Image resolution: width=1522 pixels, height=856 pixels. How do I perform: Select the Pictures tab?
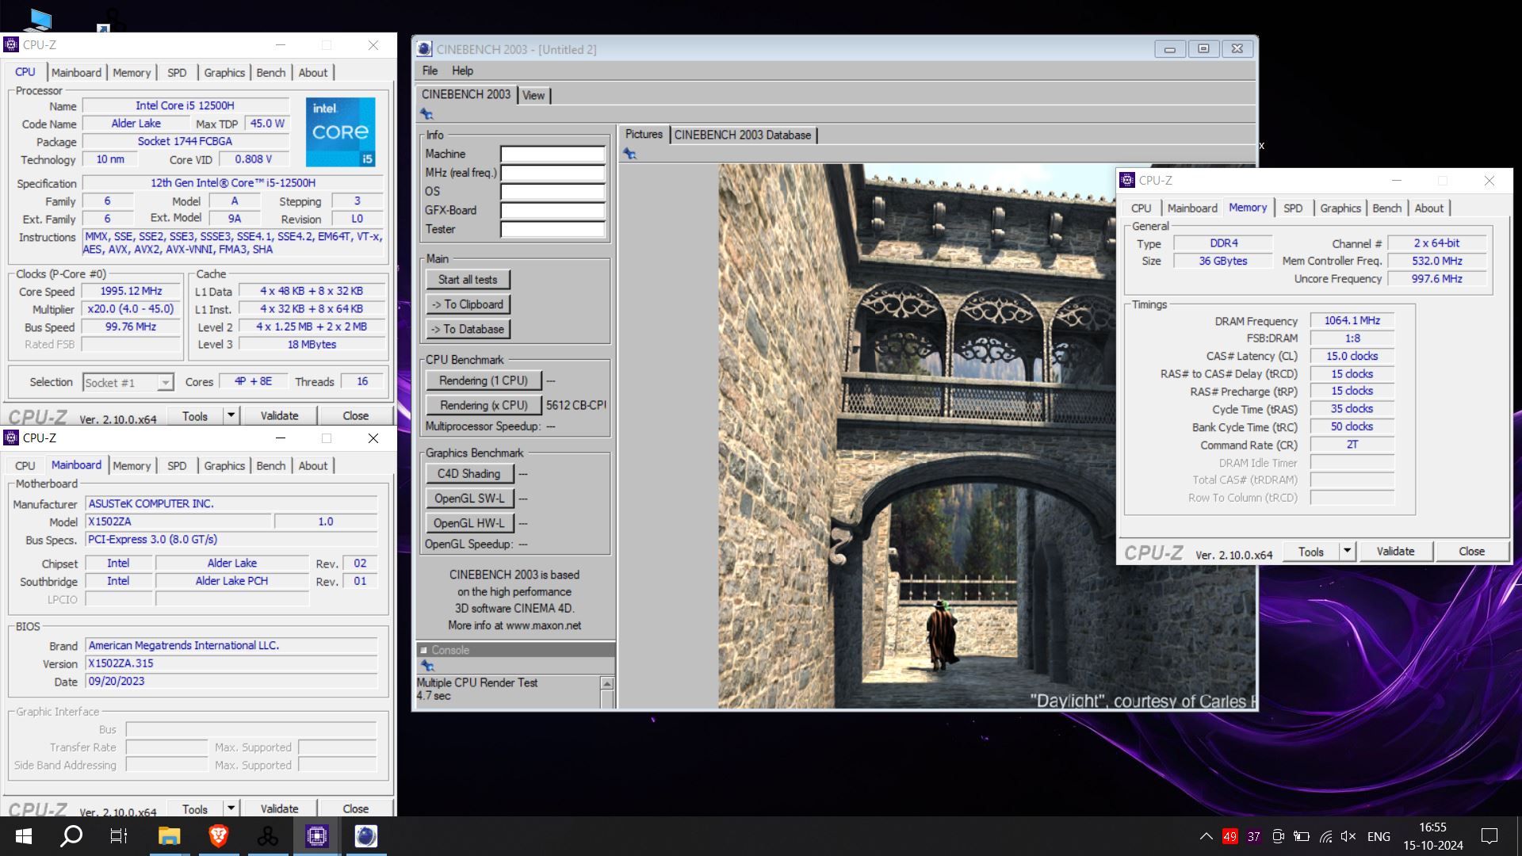point(644,134)
